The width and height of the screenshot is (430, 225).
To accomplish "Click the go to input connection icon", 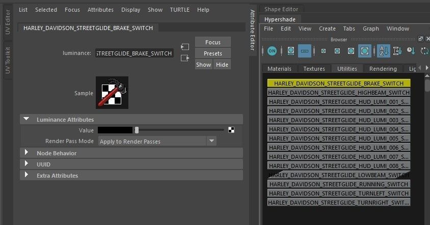I will 185,47.
